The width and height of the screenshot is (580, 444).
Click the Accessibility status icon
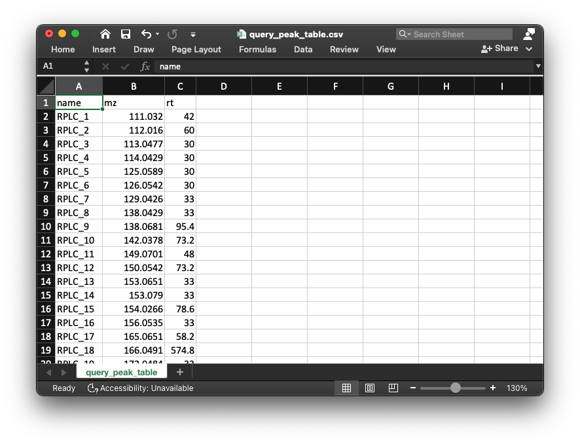92,388
